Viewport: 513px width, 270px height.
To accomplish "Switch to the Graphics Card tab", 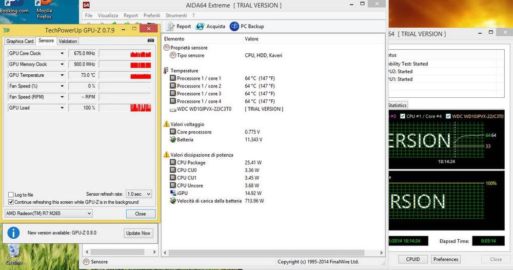I will click(x=20, y=41).
